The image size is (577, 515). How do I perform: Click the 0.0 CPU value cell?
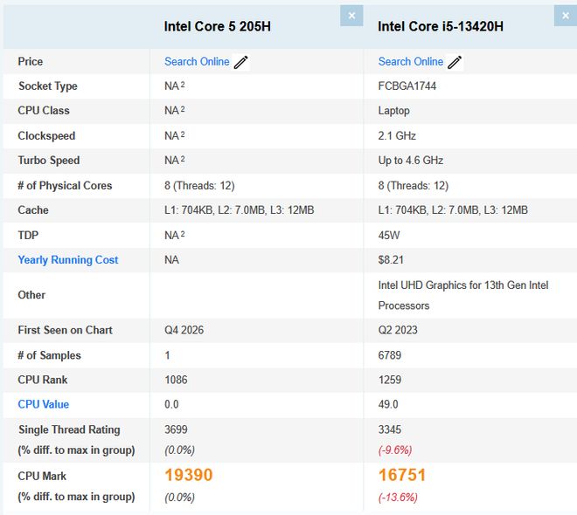pos(171,404)
